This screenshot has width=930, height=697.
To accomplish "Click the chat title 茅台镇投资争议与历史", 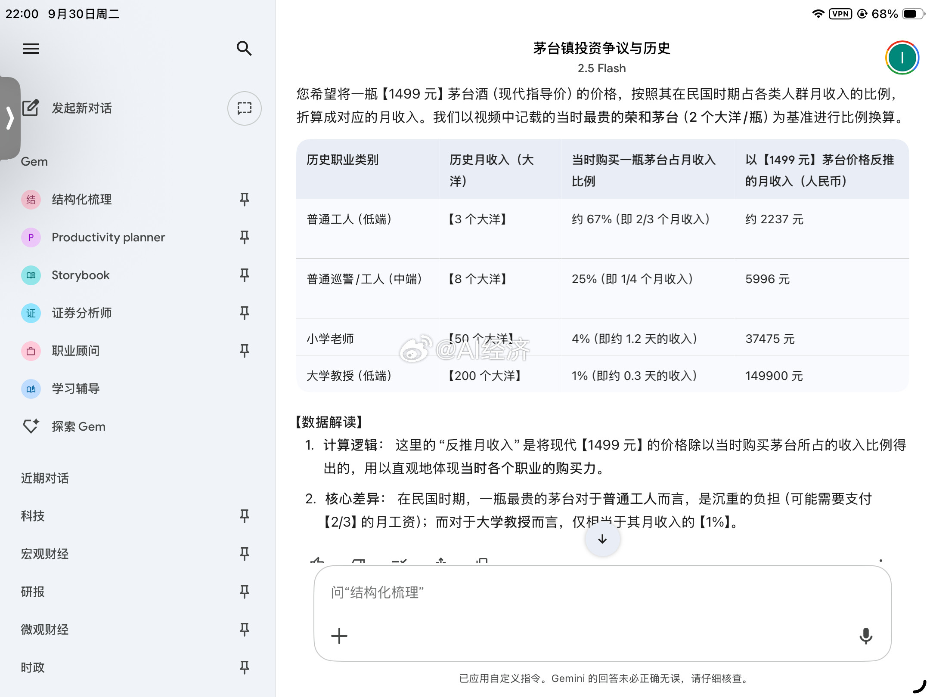I will pyautogui.click(x=601, y=48).
